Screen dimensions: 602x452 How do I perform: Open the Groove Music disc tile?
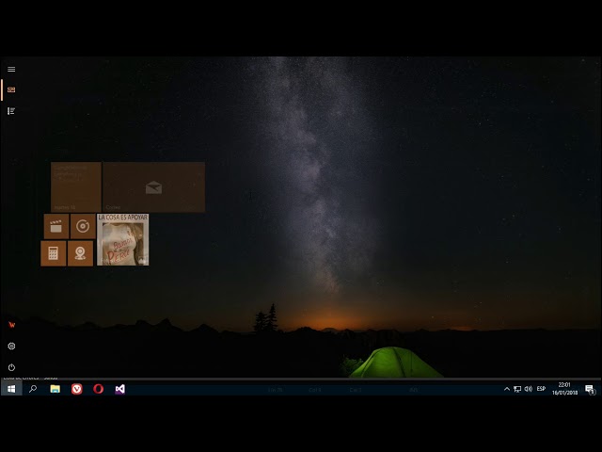[83, 226]
